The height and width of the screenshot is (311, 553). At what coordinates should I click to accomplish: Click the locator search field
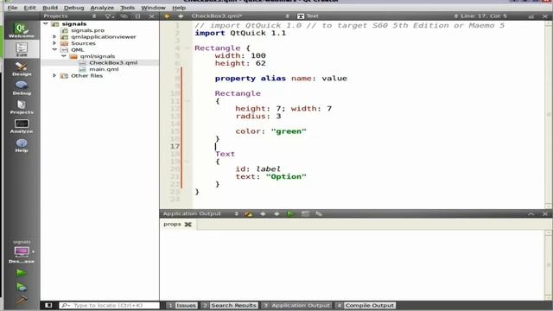pyautogui.click(x=110, y=305)
